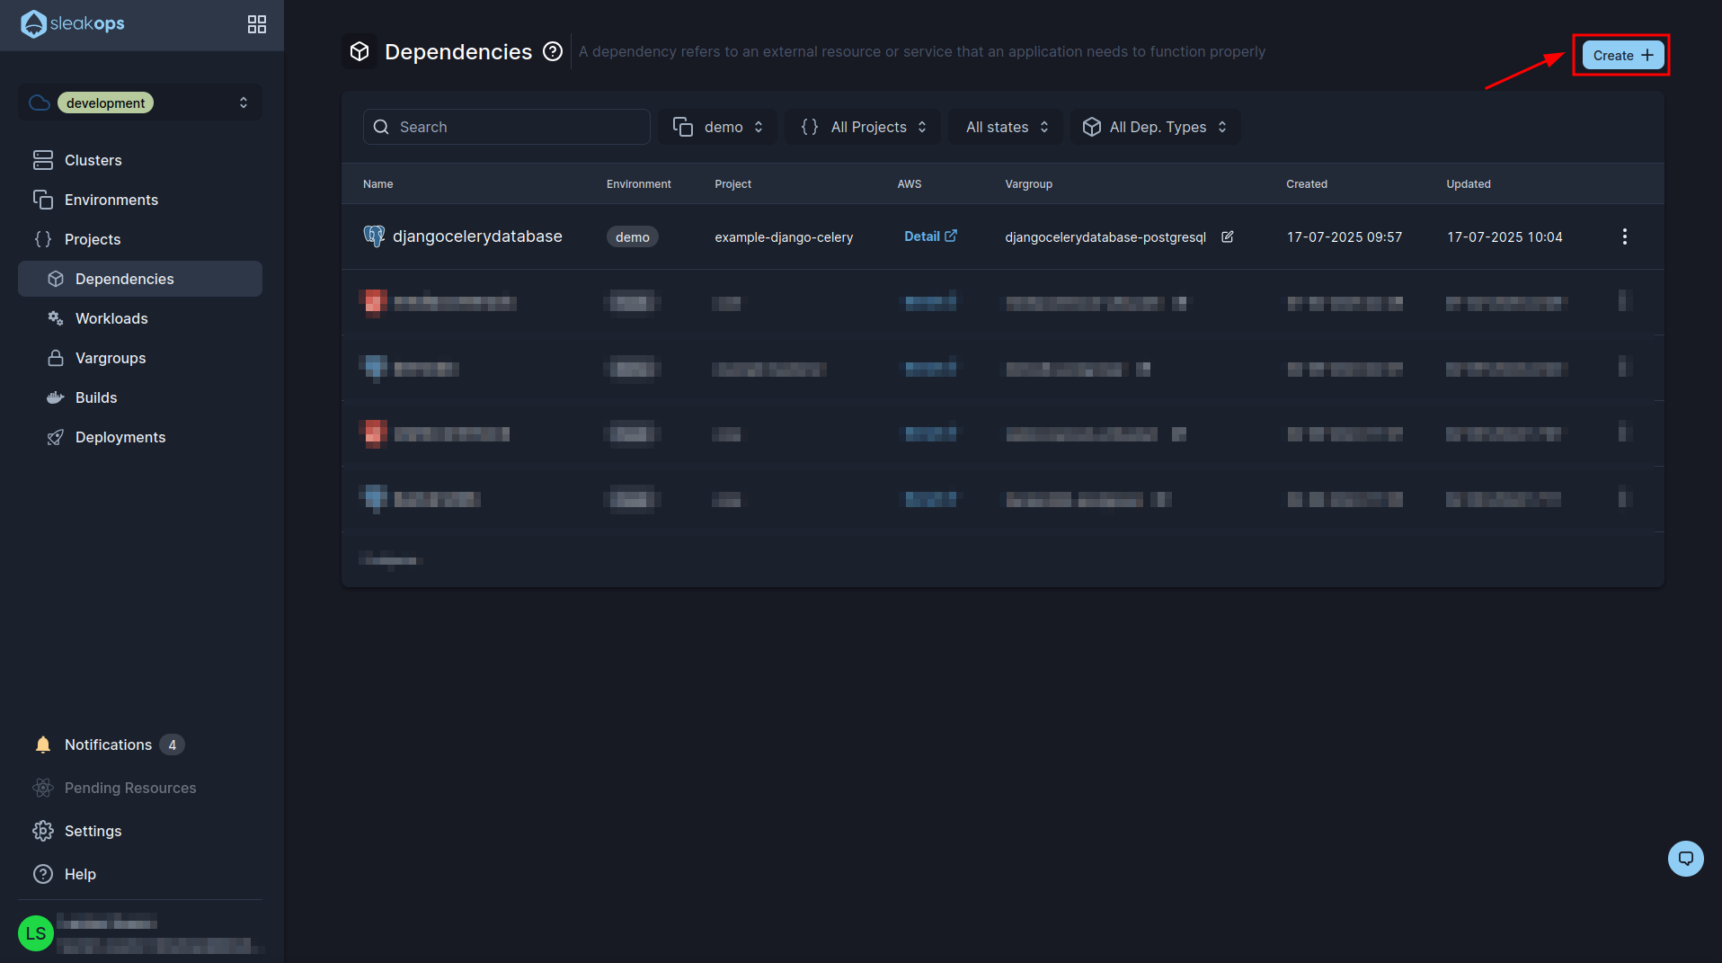Click the Notifications bell icon

coord(43,745)
